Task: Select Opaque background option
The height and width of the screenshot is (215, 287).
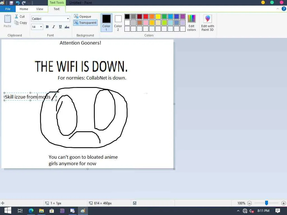Action: pyautogui.click(x=83, y=17)
